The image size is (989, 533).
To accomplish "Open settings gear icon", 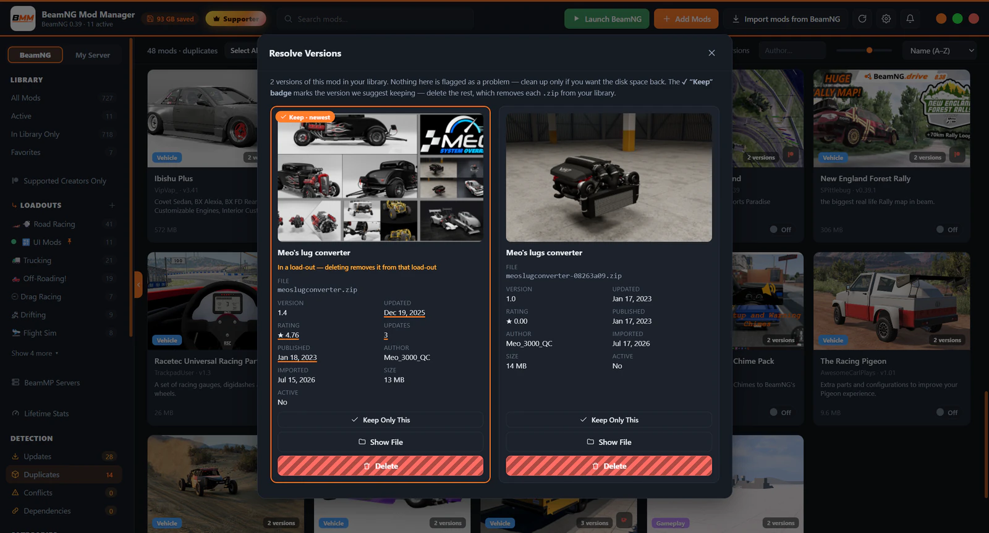I will pyautogui.click(x=886, y=19).
